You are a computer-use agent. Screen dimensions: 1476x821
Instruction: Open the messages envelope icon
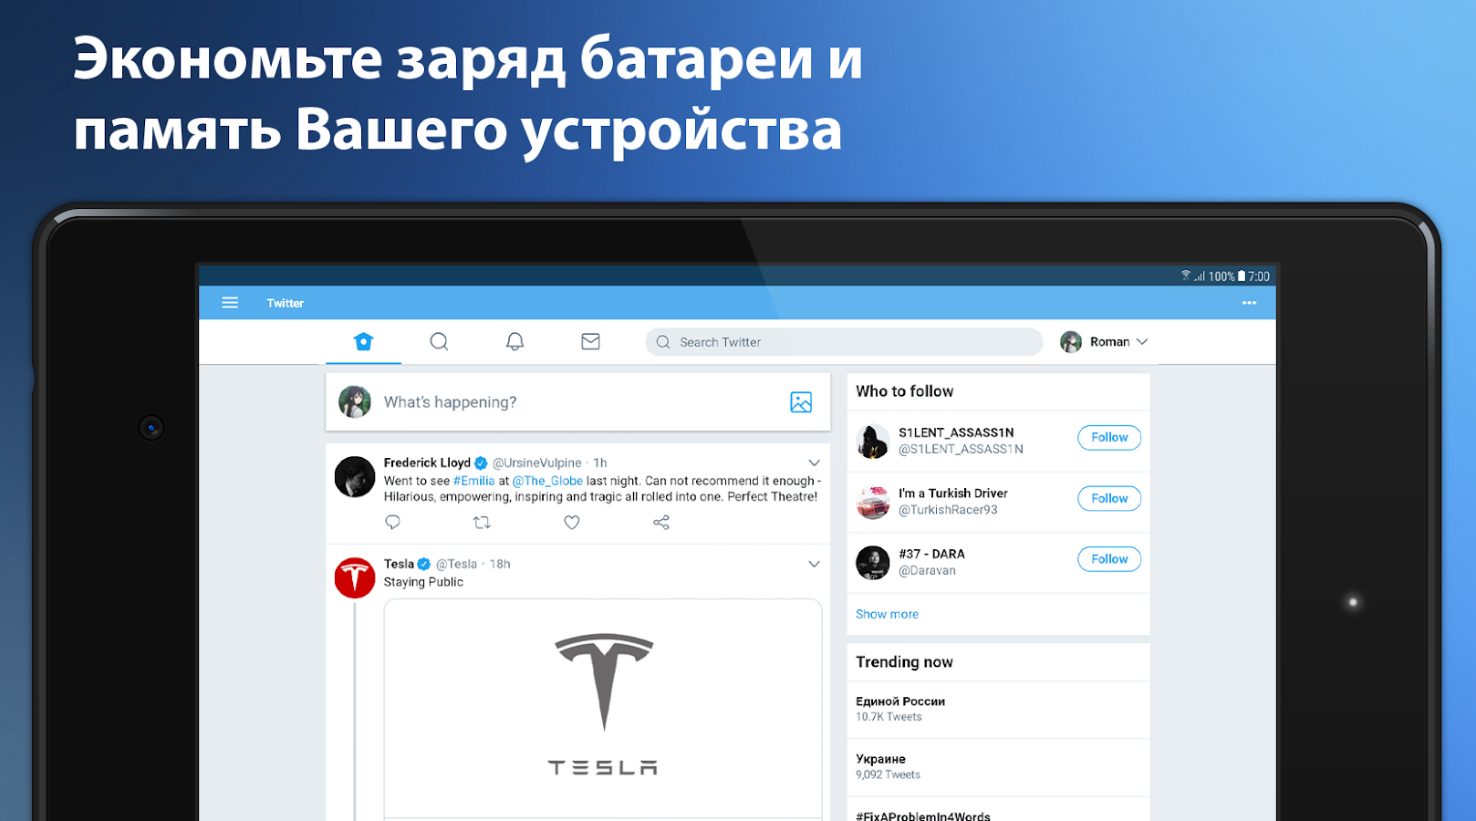coord(590,341)
